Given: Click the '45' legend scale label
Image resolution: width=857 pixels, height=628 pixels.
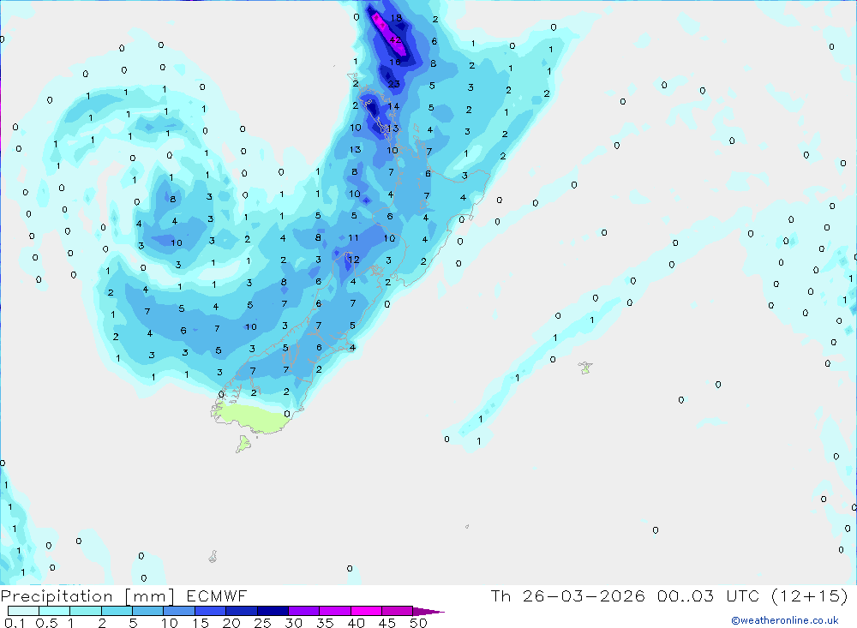Looking at the screenshot, I should (387, 623).
